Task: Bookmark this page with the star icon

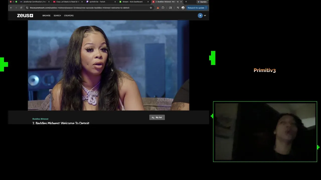Action: pos(151,8)
